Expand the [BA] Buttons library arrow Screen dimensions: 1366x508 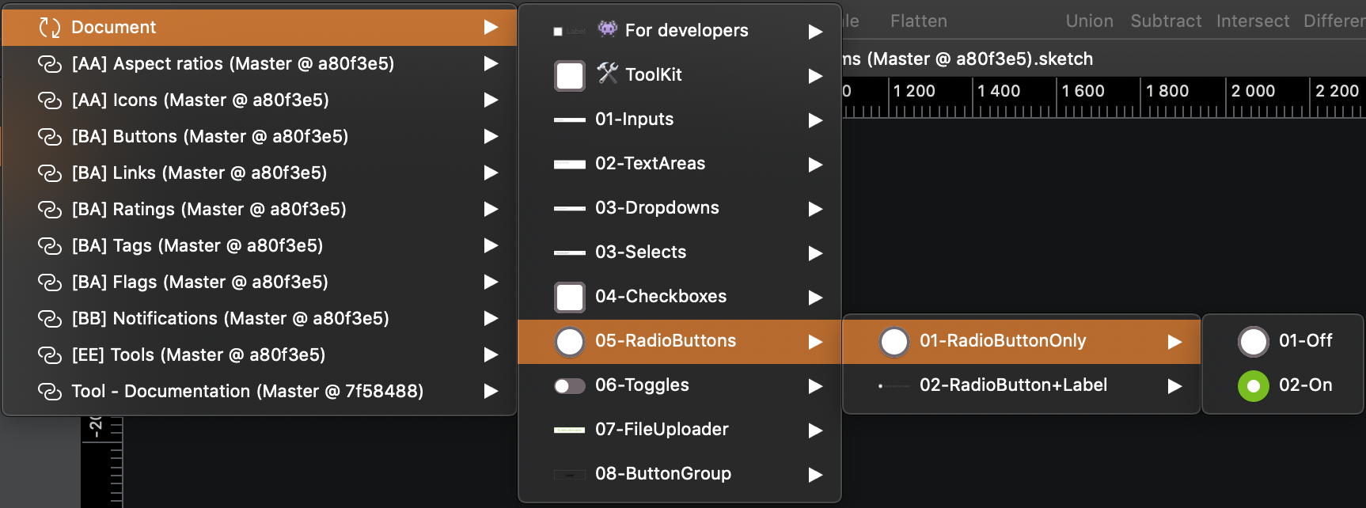pos(491,136)
